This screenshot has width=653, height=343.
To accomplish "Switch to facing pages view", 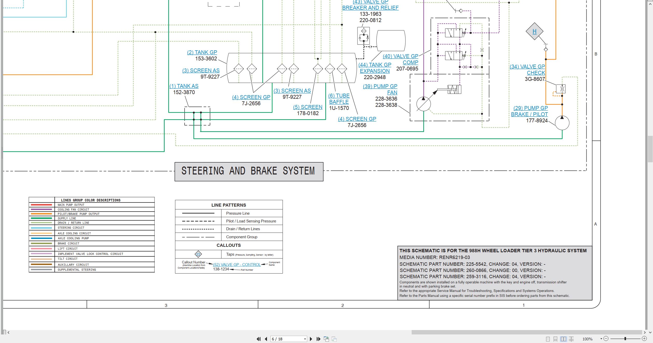I will pyautogui.click(x=563, y=339).
